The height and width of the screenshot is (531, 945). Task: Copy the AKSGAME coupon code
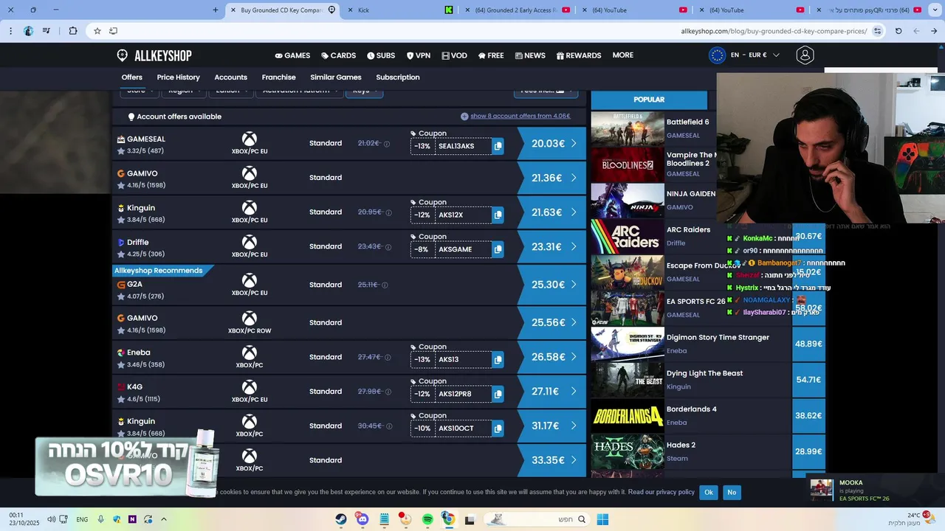(x=498, y=249)
